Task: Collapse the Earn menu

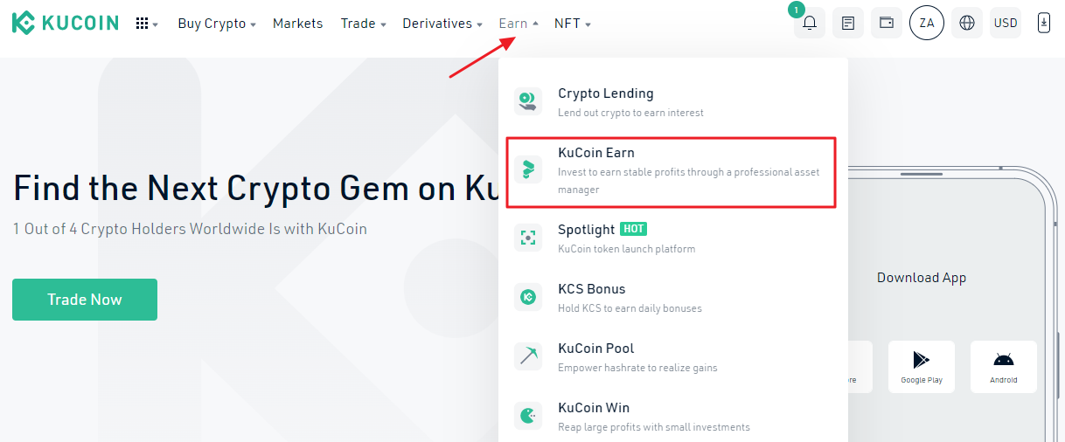Action: (518, 24)
